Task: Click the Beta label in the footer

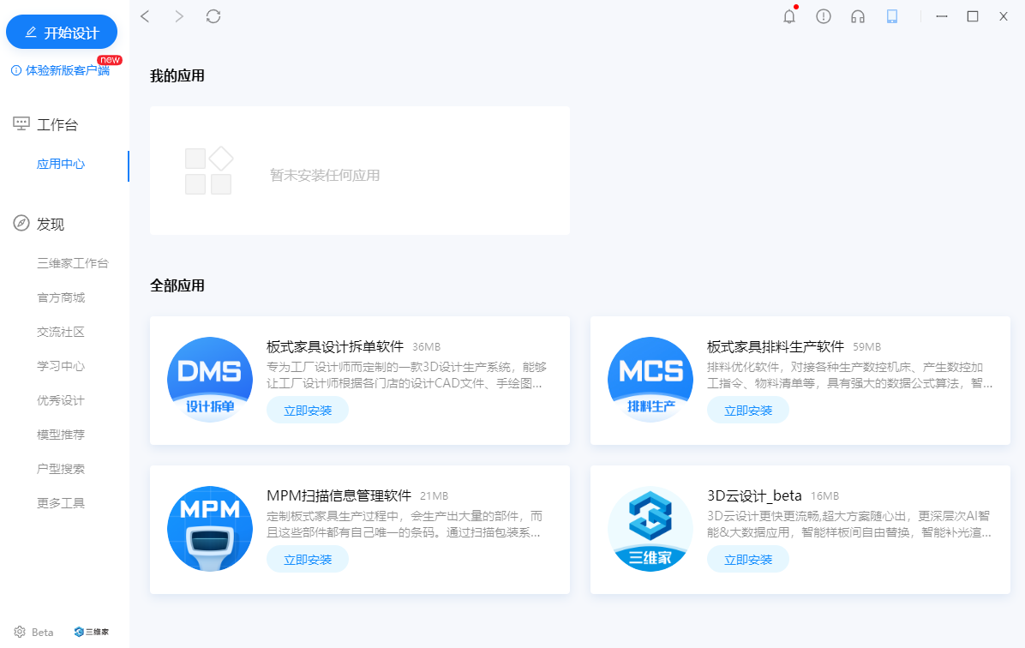Action: tap(43, 633)
